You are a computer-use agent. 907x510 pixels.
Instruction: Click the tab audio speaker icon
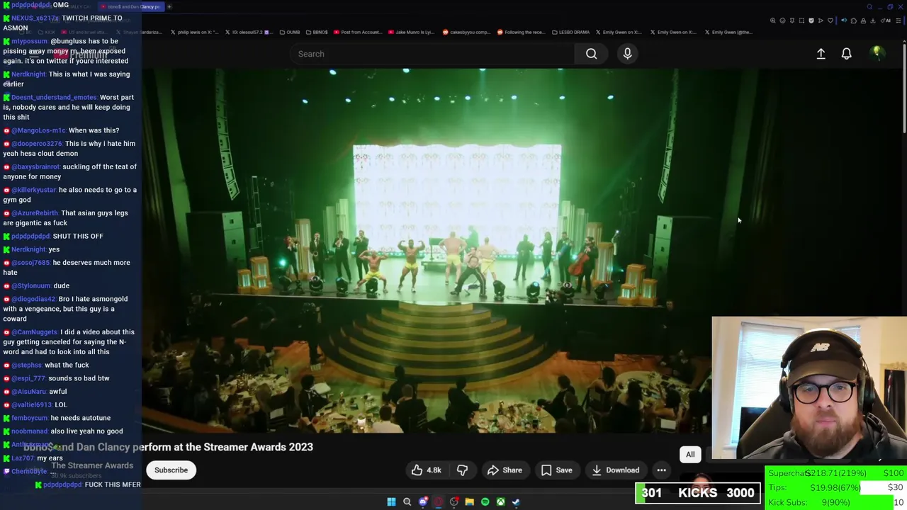click(x=844, y=21)
